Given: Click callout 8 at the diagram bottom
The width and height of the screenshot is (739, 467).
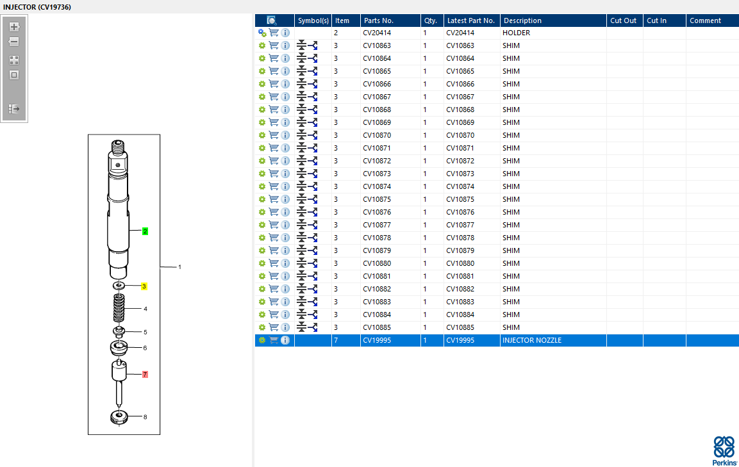Looking at the screenshot, I should 145,417.
